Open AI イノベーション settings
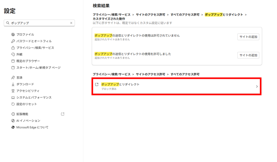This screenshot has width=277, height=162. [28, 121]
